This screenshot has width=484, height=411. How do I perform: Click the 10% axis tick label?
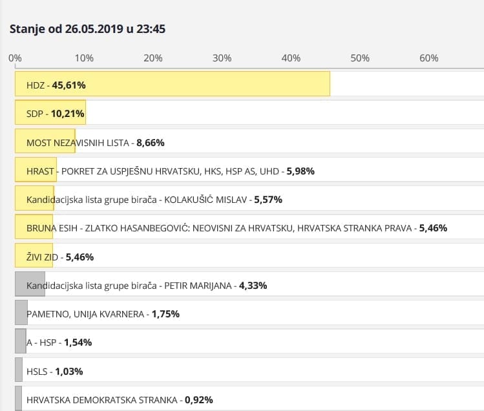(84, 58)
